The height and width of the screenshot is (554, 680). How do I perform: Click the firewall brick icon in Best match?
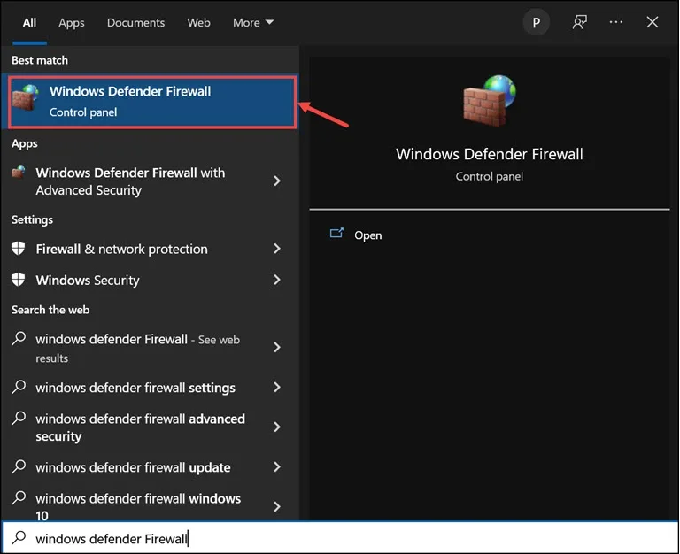click(25, 98)
